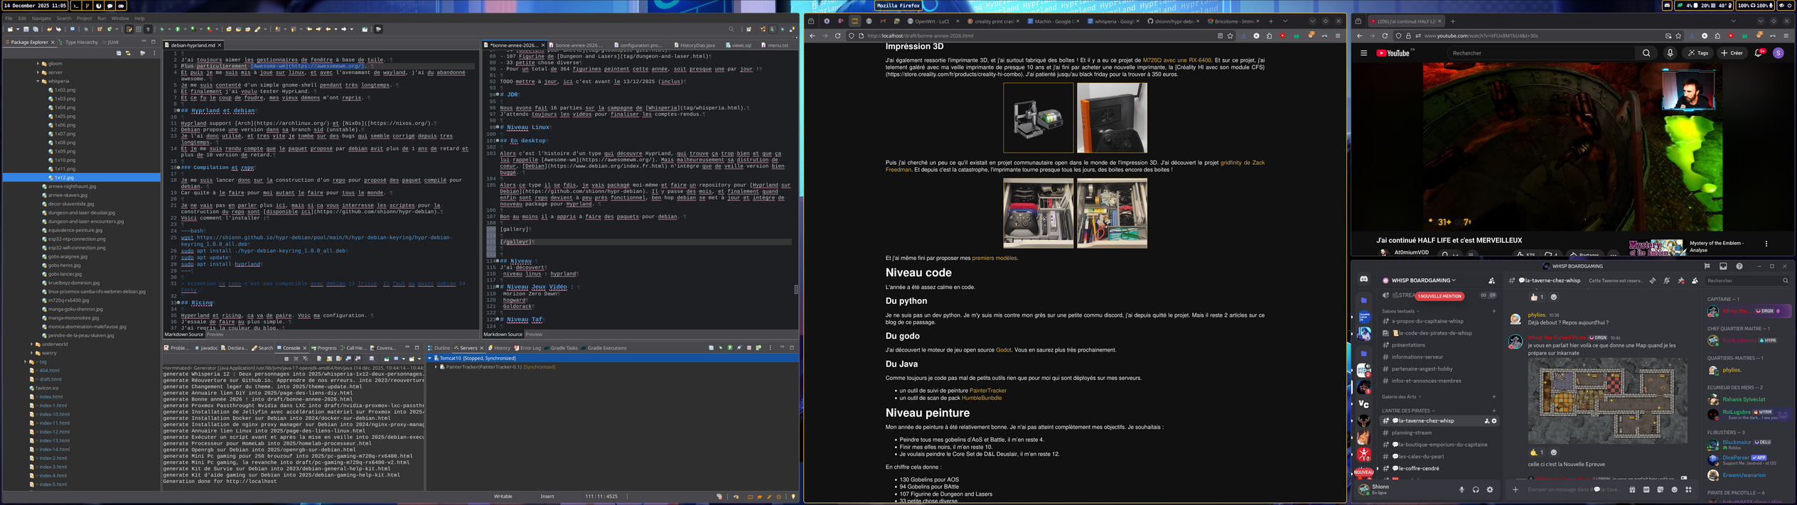Open planning-stream channel in Discord
Viewport: 1797px width, 505px height.
point(1412,433)
